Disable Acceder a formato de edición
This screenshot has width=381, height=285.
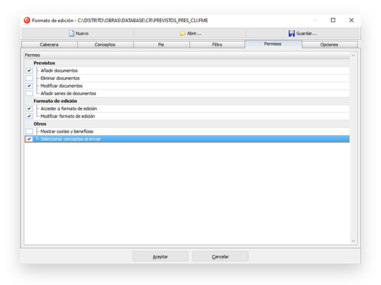pyautogui.click(x=29, y=109)
